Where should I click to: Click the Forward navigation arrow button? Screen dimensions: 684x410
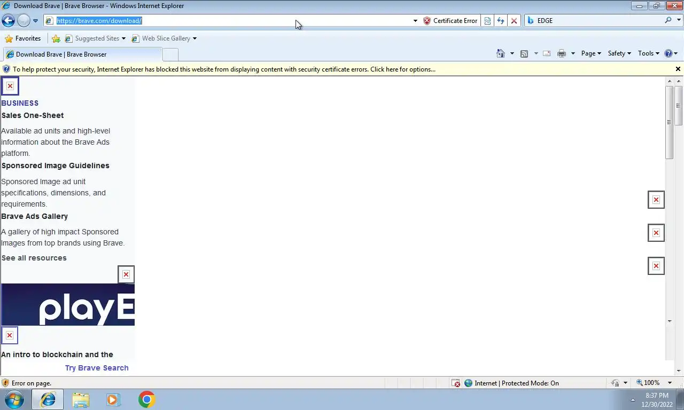click(24, 21)
